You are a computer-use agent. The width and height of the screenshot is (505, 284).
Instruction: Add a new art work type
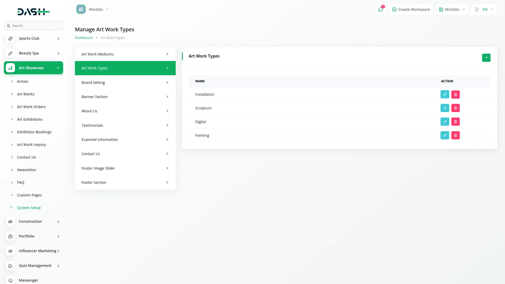[486, 58]
